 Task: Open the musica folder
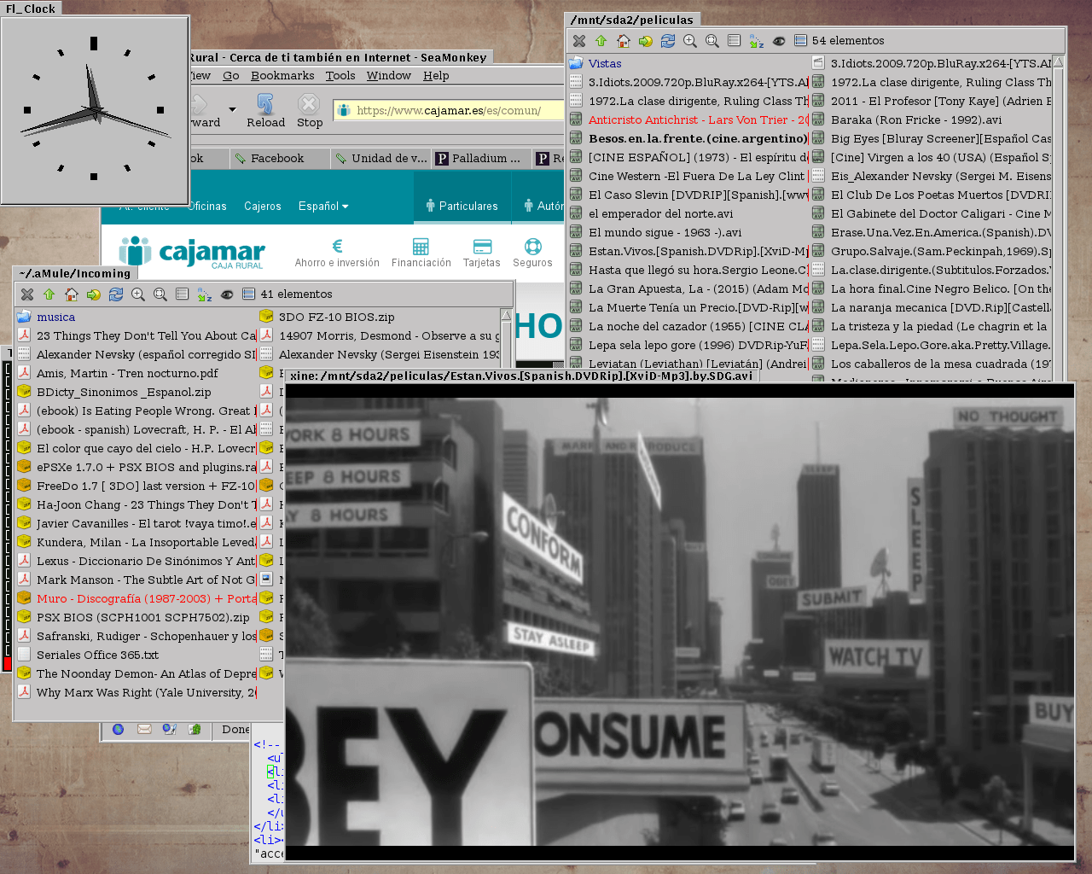55,318
